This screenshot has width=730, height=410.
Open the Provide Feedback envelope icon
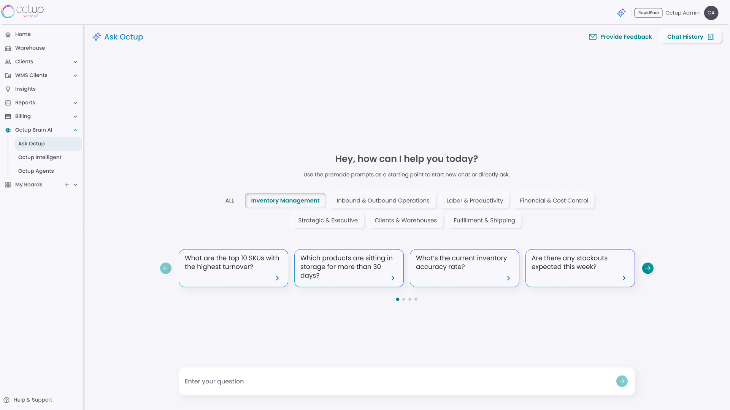pos(593,37)
